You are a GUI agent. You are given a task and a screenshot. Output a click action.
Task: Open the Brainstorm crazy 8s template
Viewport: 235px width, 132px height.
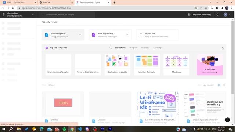pos(117,65)
